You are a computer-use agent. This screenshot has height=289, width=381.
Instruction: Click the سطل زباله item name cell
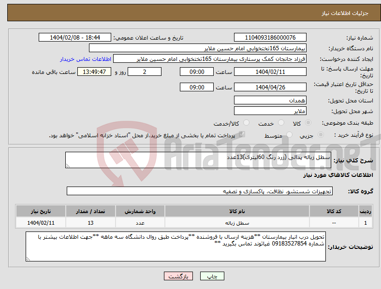point(237,223)
